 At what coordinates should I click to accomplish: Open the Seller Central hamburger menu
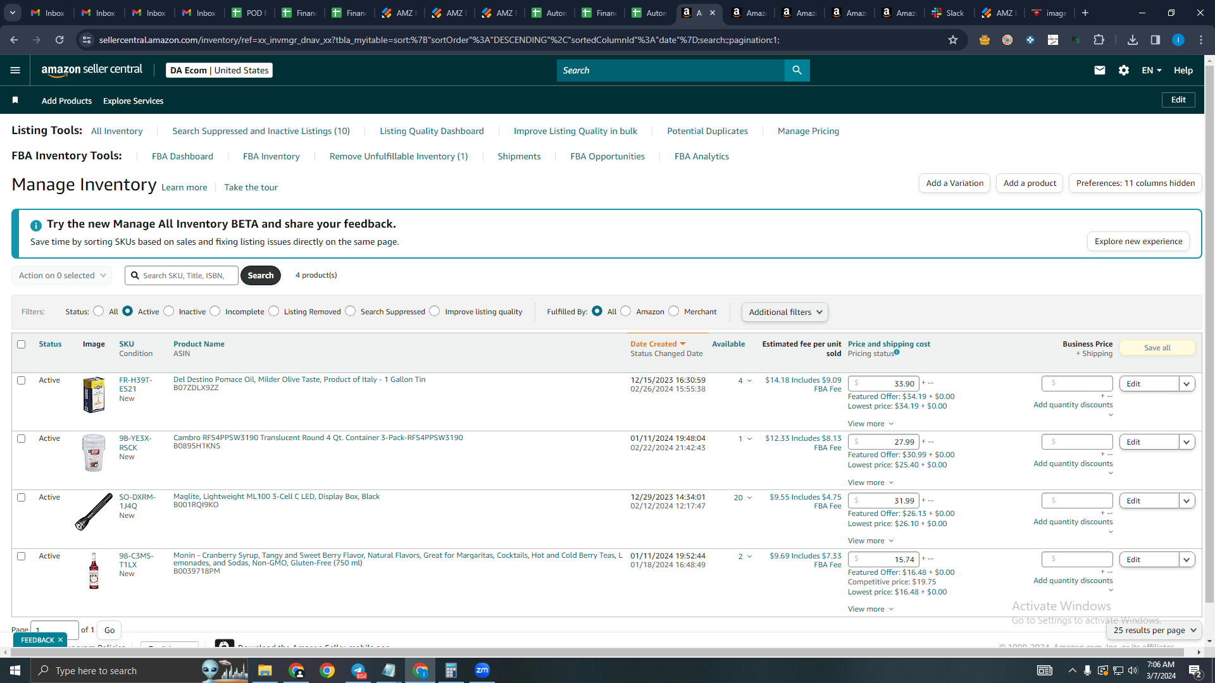point(15,70)
